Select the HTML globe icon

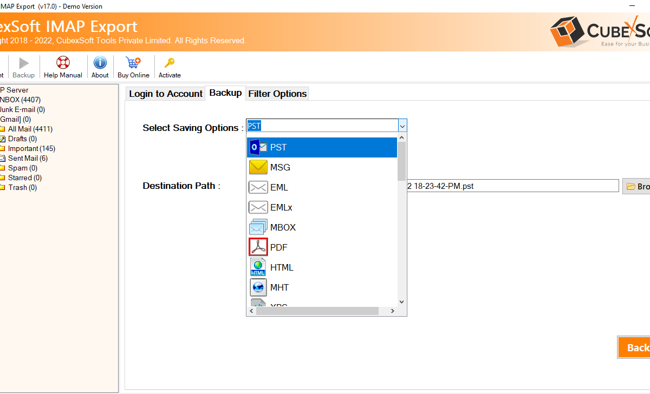258,267
